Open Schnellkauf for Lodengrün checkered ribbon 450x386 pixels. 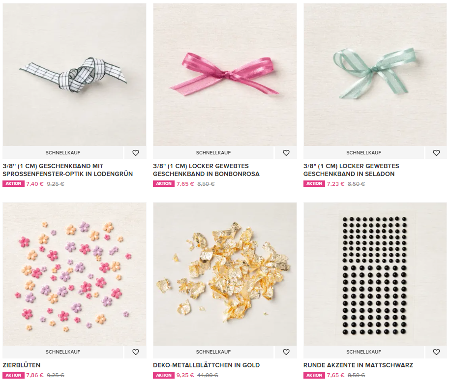pos(63,152)
